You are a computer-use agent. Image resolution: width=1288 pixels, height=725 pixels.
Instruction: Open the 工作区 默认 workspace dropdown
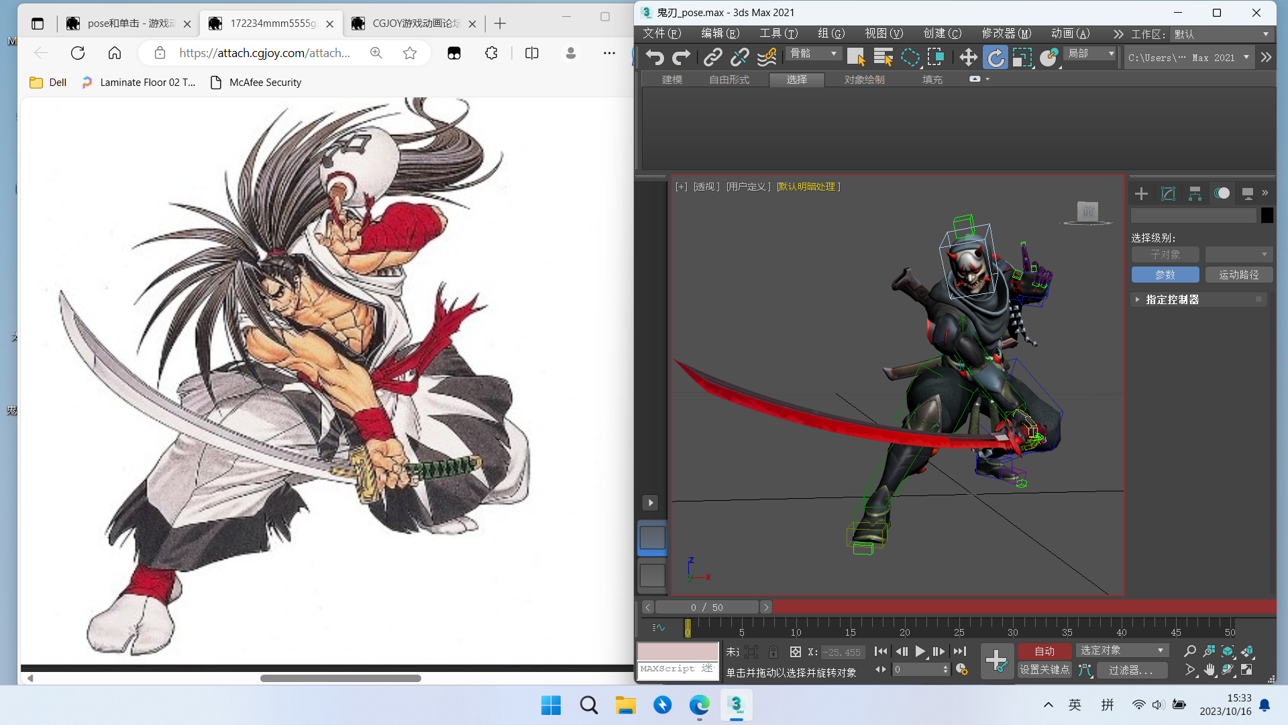point(1220,34)
